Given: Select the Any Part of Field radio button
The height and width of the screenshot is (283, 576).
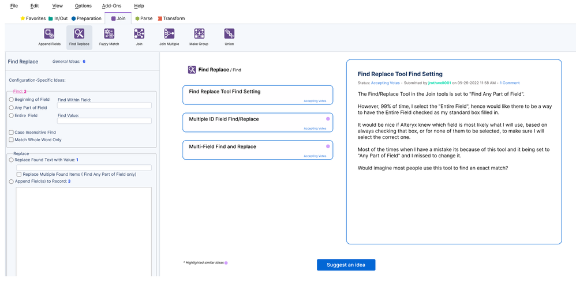Looking at the screenshot, I should tap(12, 108).
